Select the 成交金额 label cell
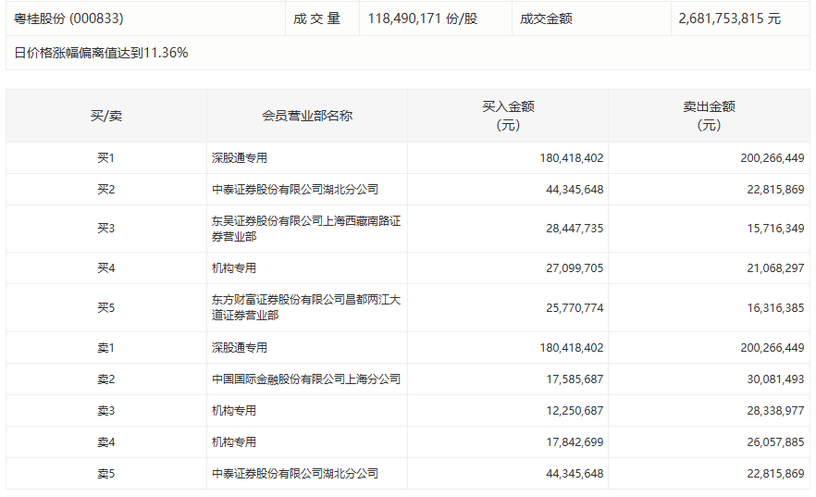Screen dimensions: 816x497 click(x=546, y=19)
